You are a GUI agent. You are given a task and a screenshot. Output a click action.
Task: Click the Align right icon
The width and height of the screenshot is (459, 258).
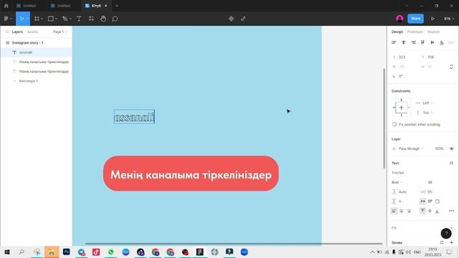pos(413,43)
